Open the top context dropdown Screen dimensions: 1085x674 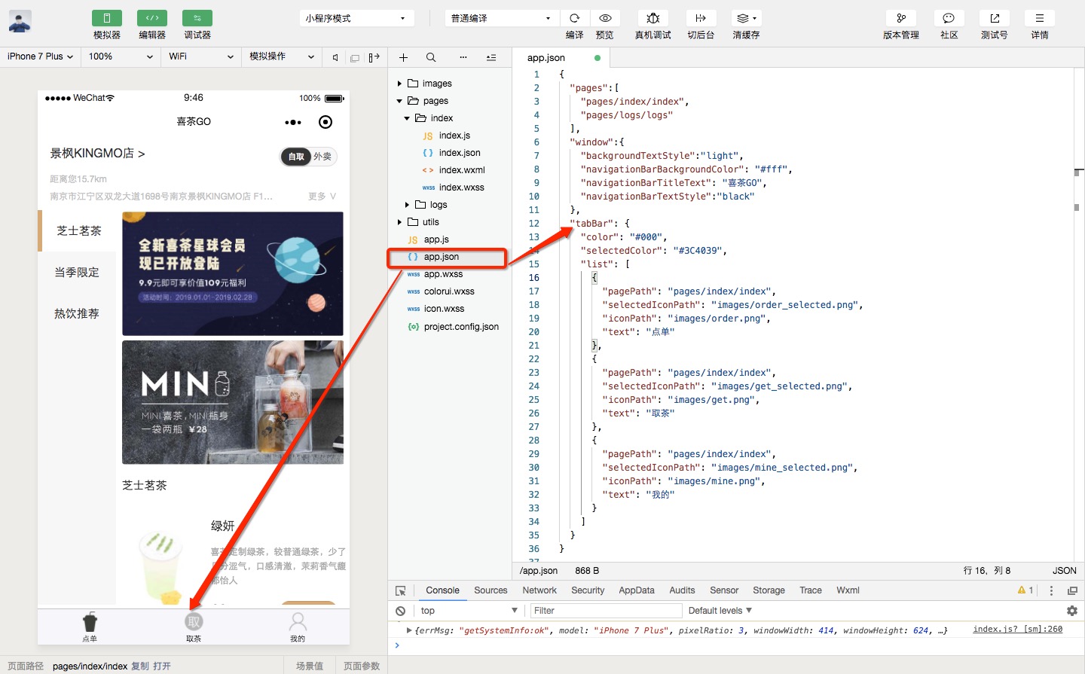(x=469, y=611)
